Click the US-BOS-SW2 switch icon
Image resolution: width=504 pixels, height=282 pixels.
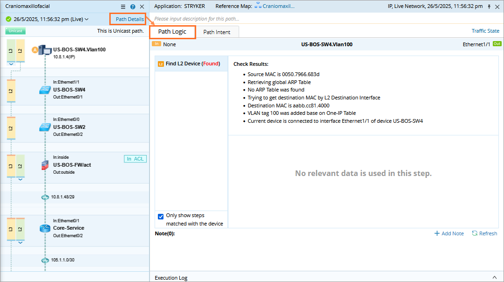click(x=45, y=127)
